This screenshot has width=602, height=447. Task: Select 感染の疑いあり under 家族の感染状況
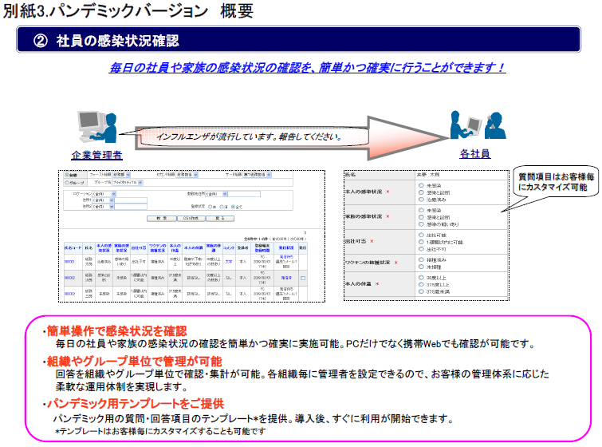421,224
